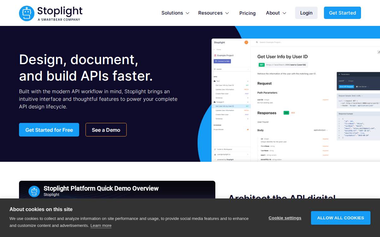Open the Resources dropdown menu
The image size is (380, 237).
click(x=213, y=13)
